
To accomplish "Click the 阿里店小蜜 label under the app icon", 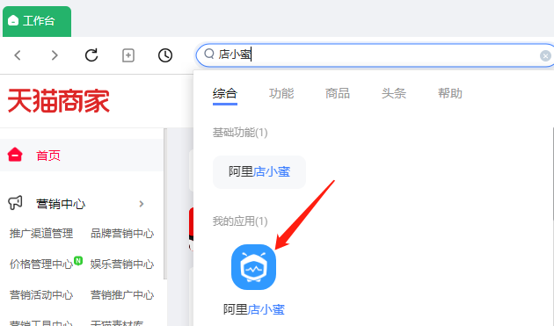I will click(253, 310).
